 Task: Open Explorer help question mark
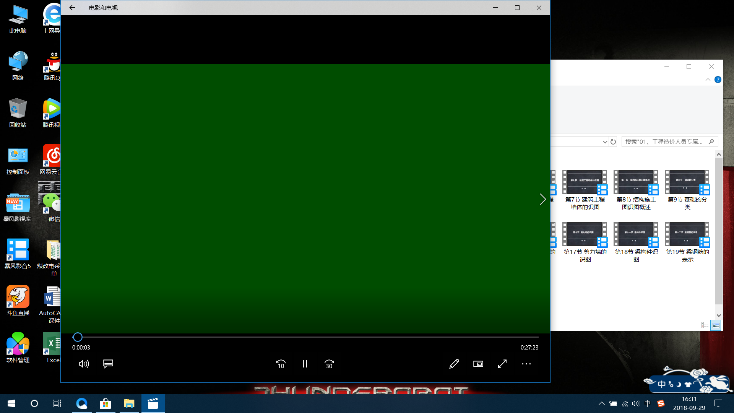(718, 80)
